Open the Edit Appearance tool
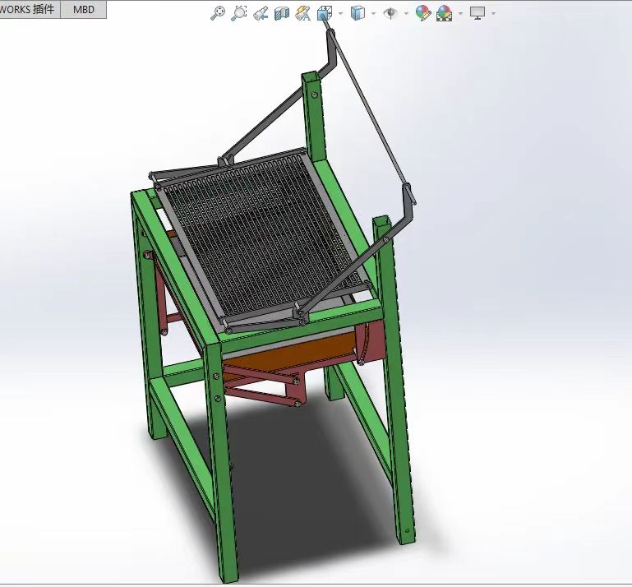 (x=422, y=13)
